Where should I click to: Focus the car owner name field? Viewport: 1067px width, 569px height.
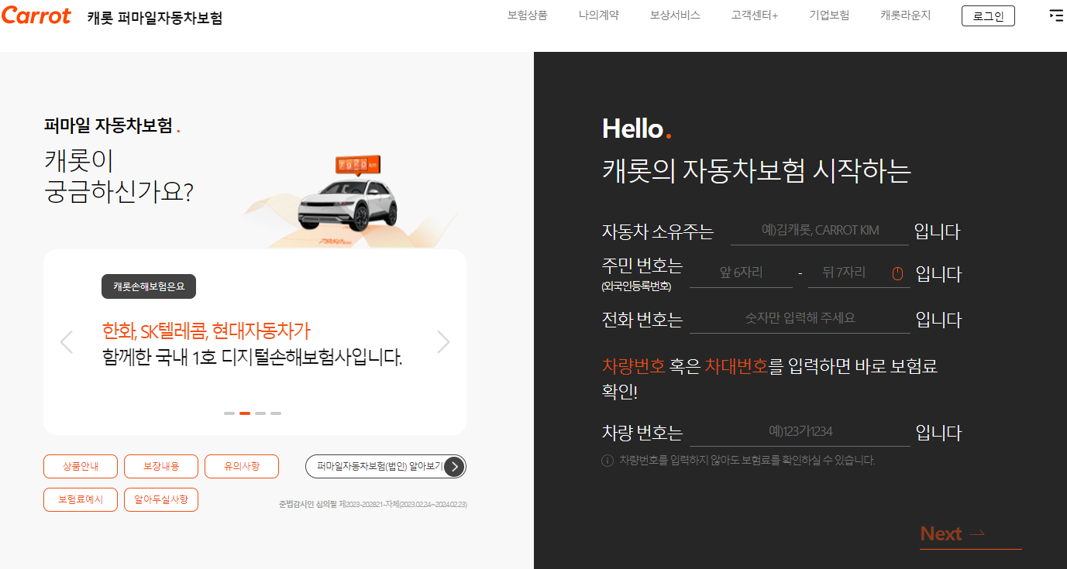tap(820, 231)
